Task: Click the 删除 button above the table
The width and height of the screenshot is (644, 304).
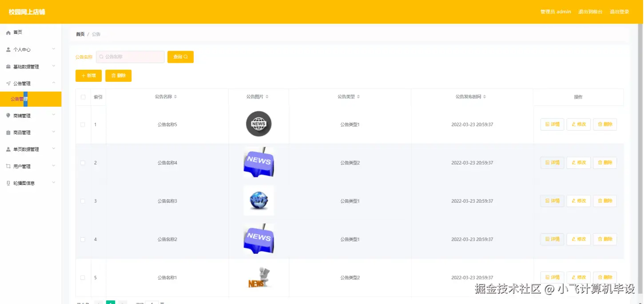Action: pos(118,76)
